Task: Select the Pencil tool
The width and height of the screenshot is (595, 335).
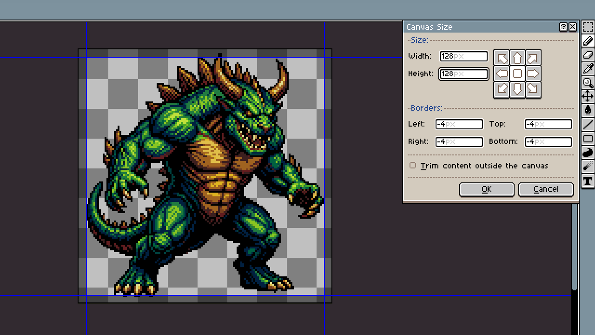Action: click(588, 41)
